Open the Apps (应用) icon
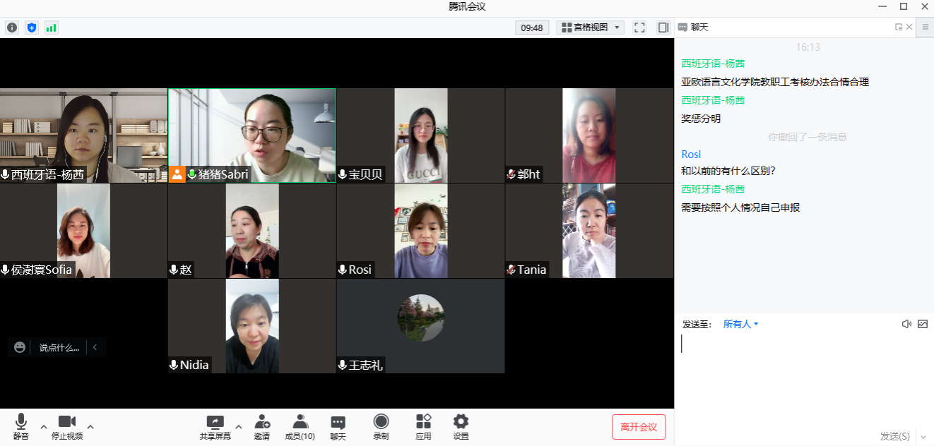 tap(423, 427)
